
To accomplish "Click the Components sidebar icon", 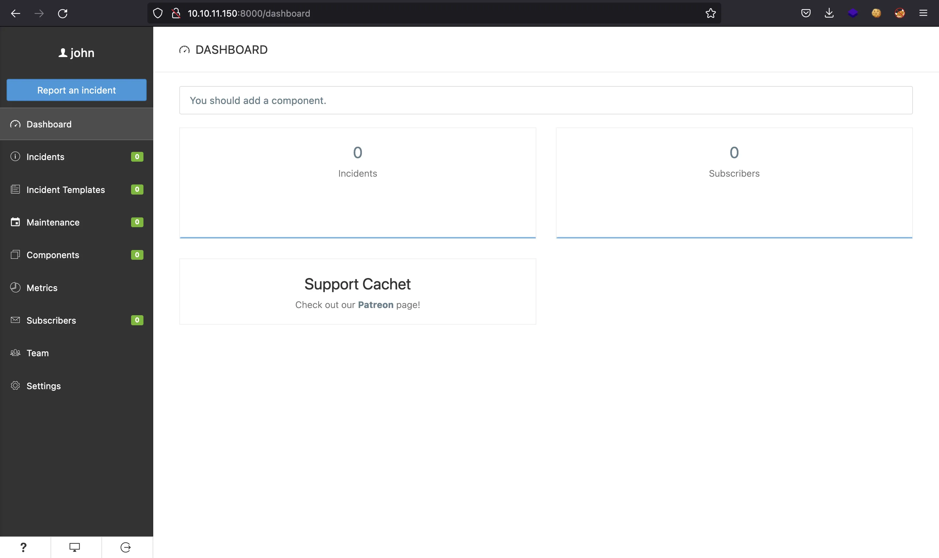I will point(14,255).
